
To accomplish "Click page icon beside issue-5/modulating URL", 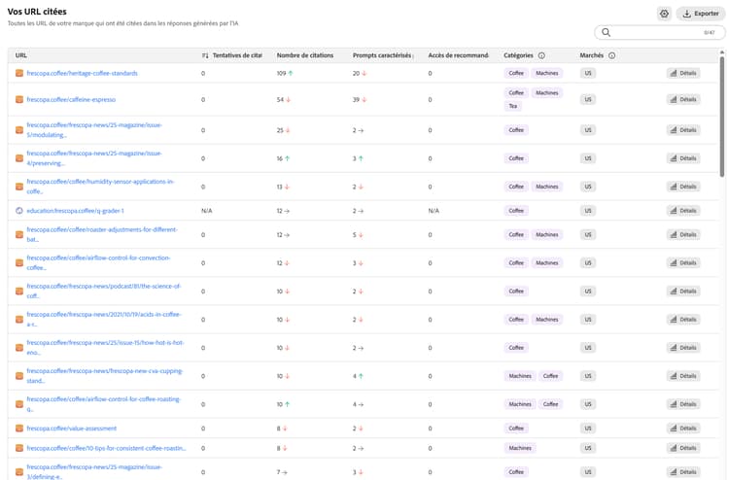I will pyautogui.click(x=19, y=130).
